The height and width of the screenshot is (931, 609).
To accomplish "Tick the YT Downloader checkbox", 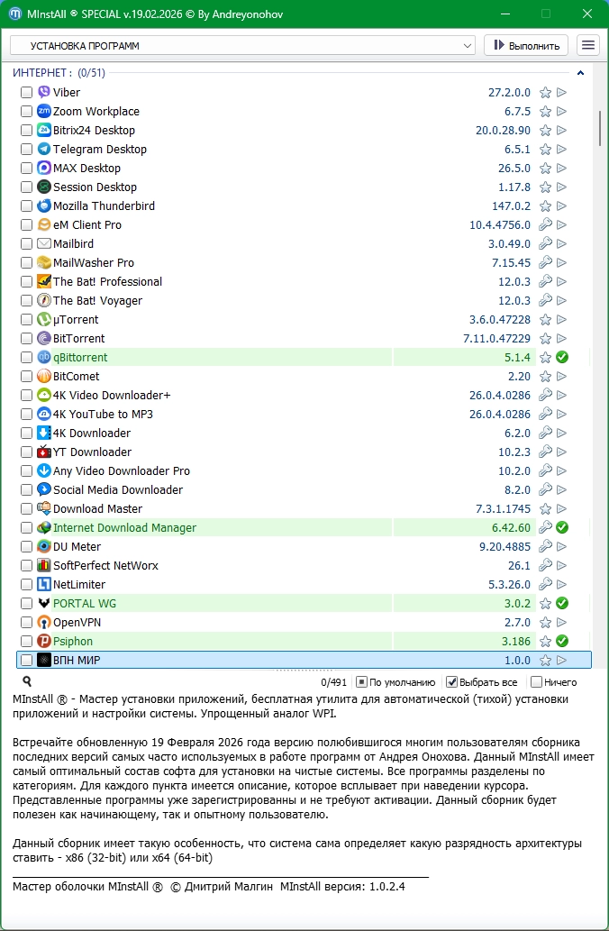I will pyautogui.click(x=26, y=452).
